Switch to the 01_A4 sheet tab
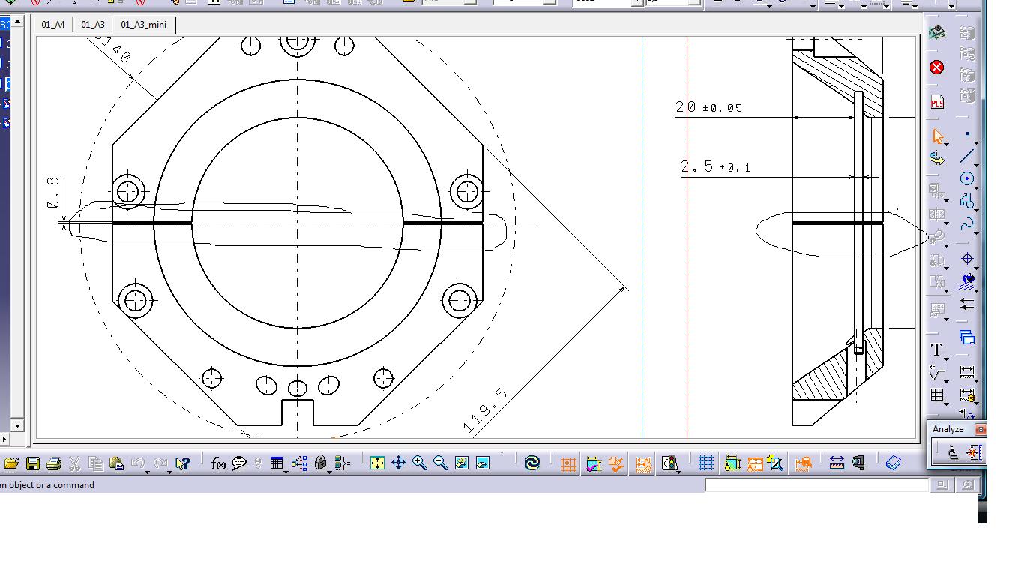The image size is (1024, 576). (x=53, y=25)
